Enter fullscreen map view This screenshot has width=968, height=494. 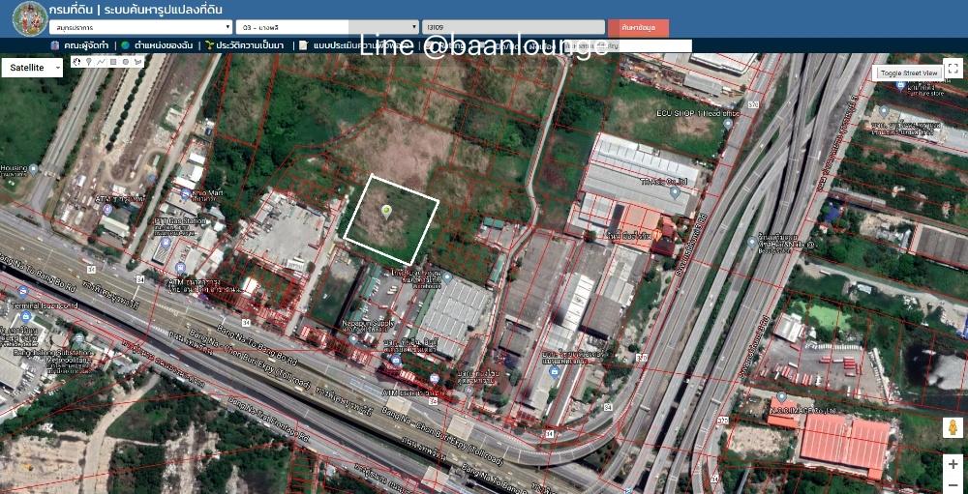(x=953, y=68)
